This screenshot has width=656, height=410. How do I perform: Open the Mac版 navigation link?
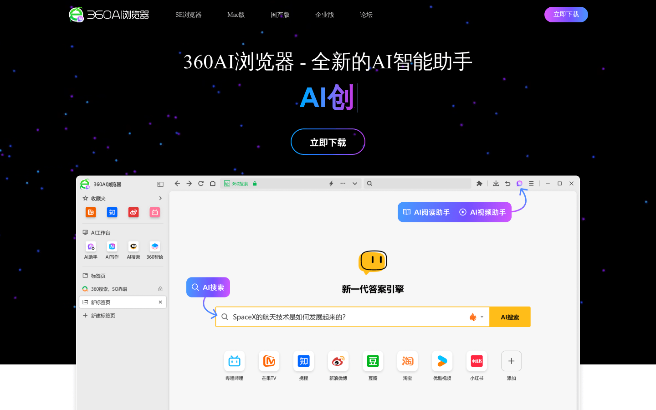pos(236,15)
